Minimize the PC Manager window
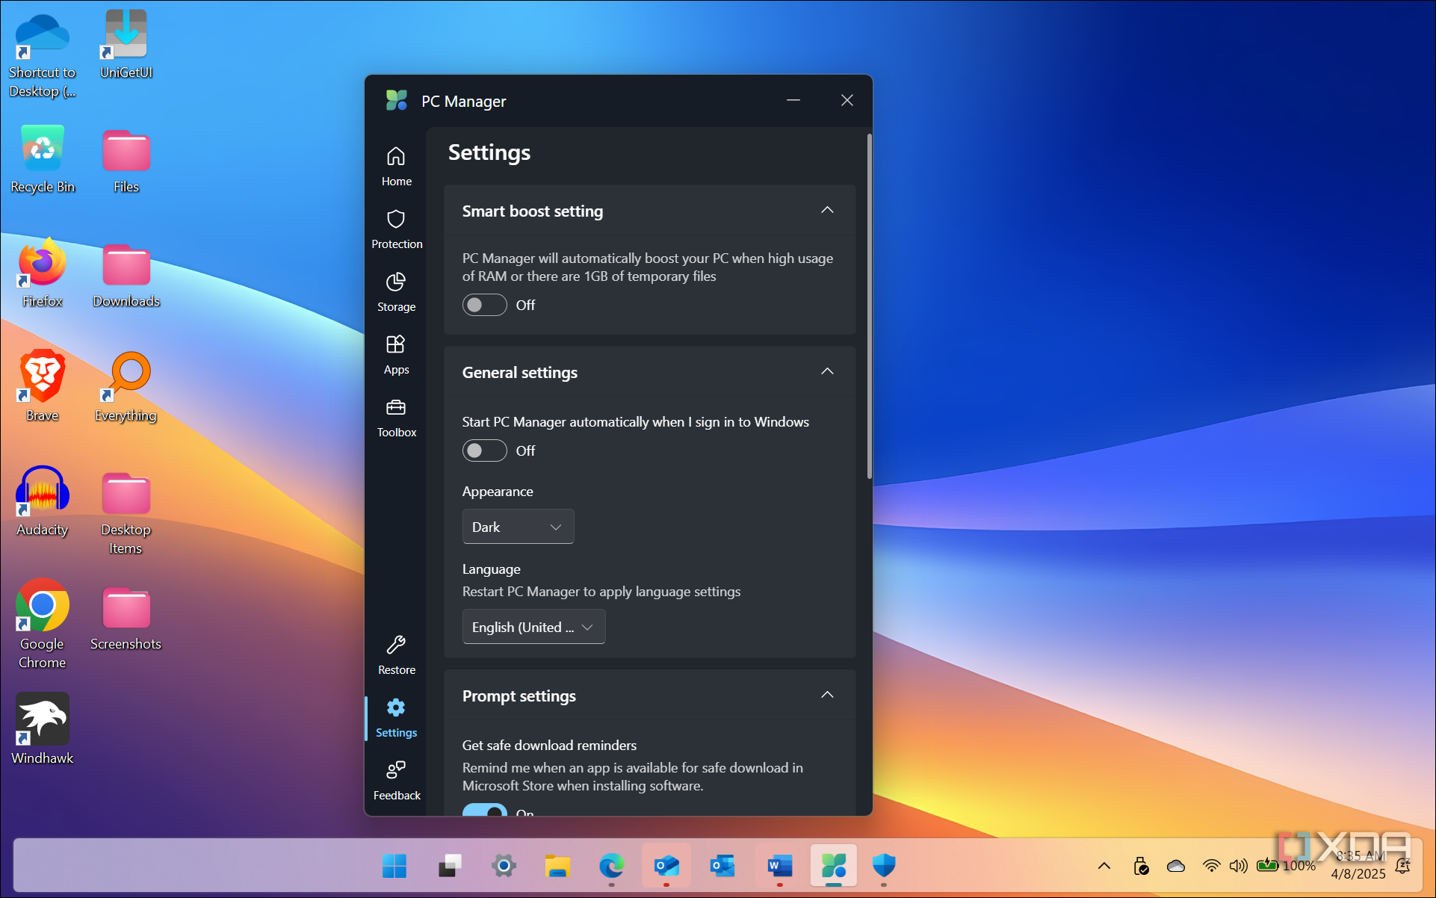Screen dimensions: 1436x898 pyautogui.click(x=793, y=100)
